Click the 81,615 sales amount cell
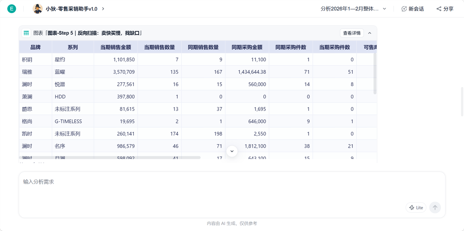This screenshot has width=464, height=231. pos(116,109)
